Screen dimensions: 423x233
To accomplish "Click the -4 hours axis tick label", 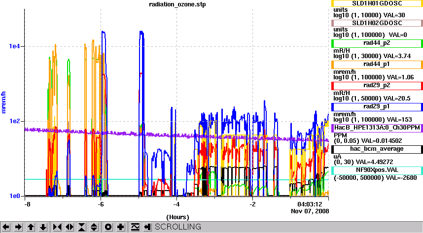I will (x=176, y=204).
